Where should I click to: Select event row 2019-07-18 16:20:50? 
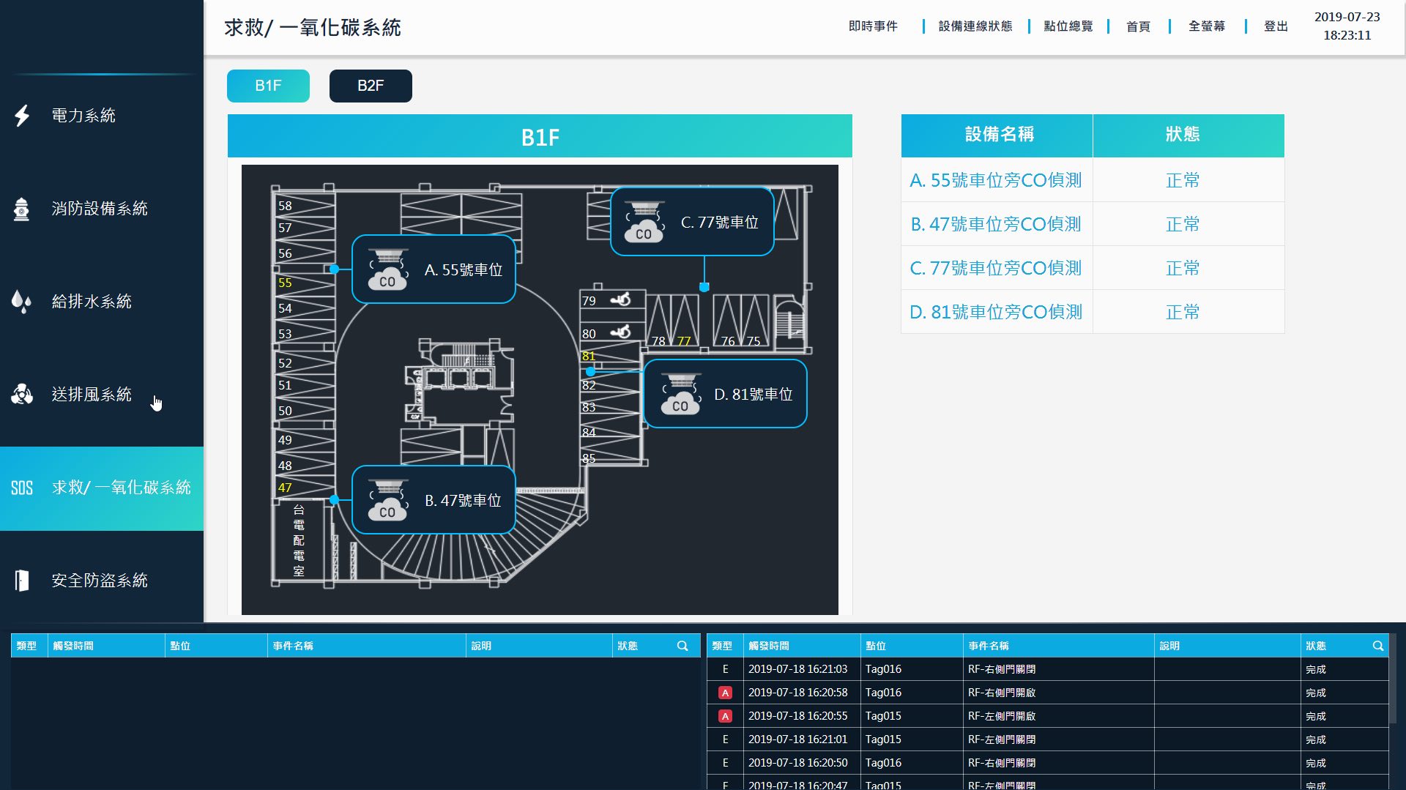1047,763
